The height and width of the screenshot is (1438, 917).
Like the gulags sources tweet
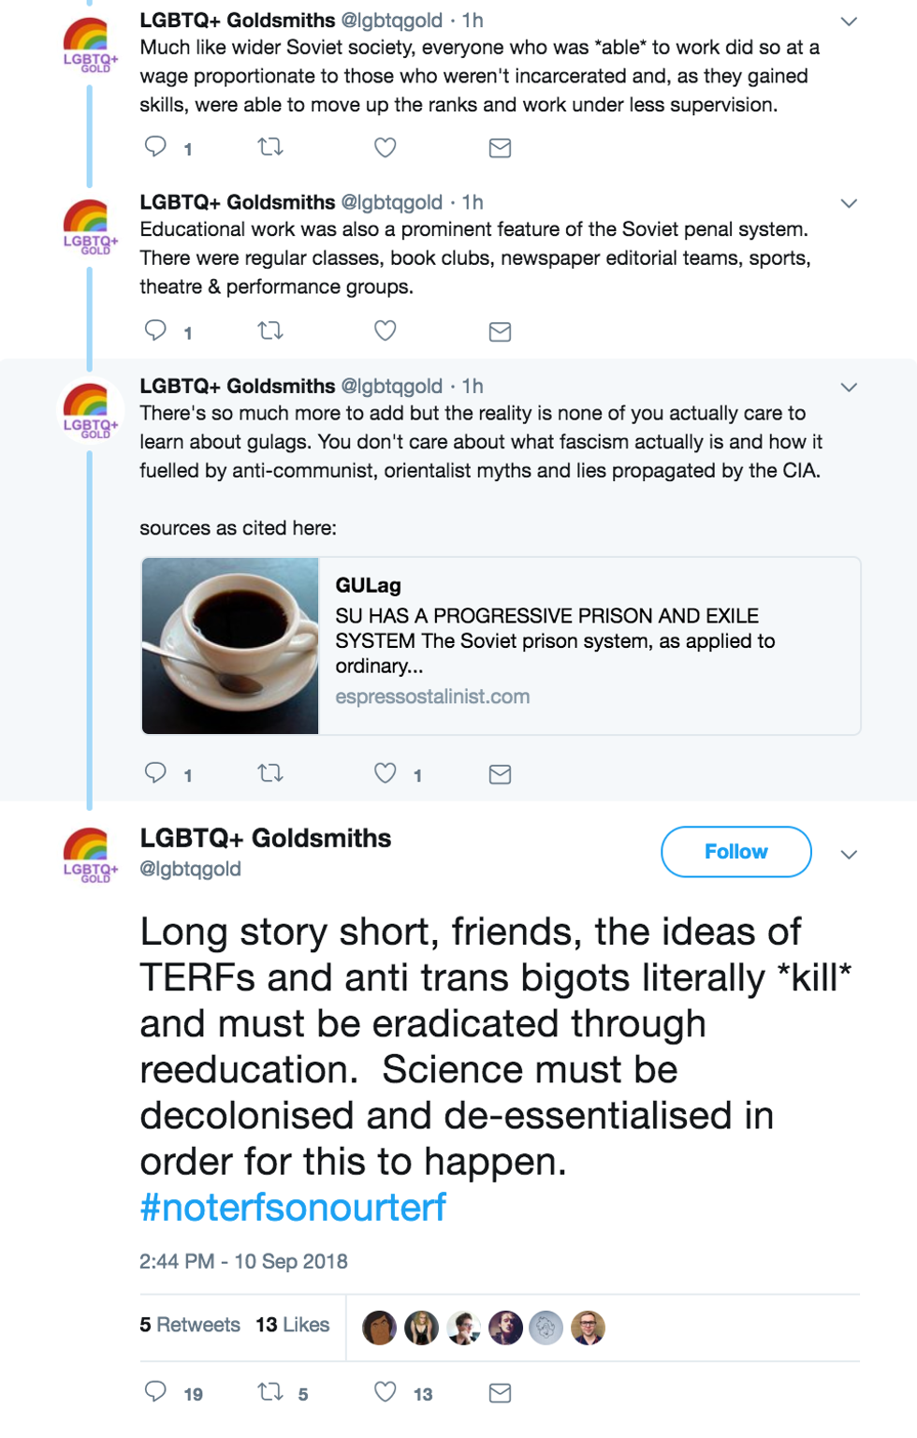[385, 773]
